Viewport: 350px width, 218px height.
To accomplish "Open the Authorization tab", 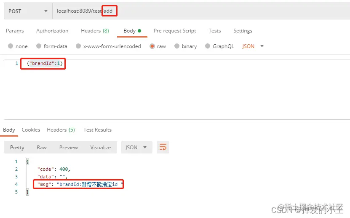I will pos(52,31).
